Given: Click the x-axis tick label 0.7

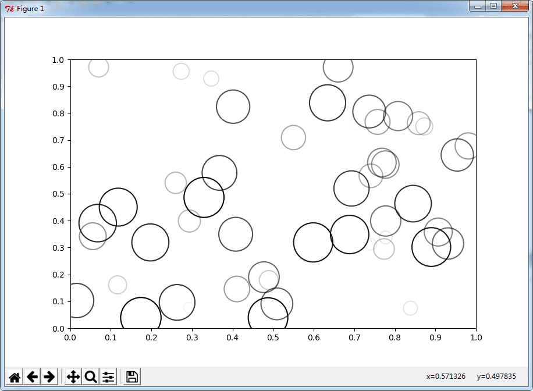Looking at the screenshot, I should point(354,337).
